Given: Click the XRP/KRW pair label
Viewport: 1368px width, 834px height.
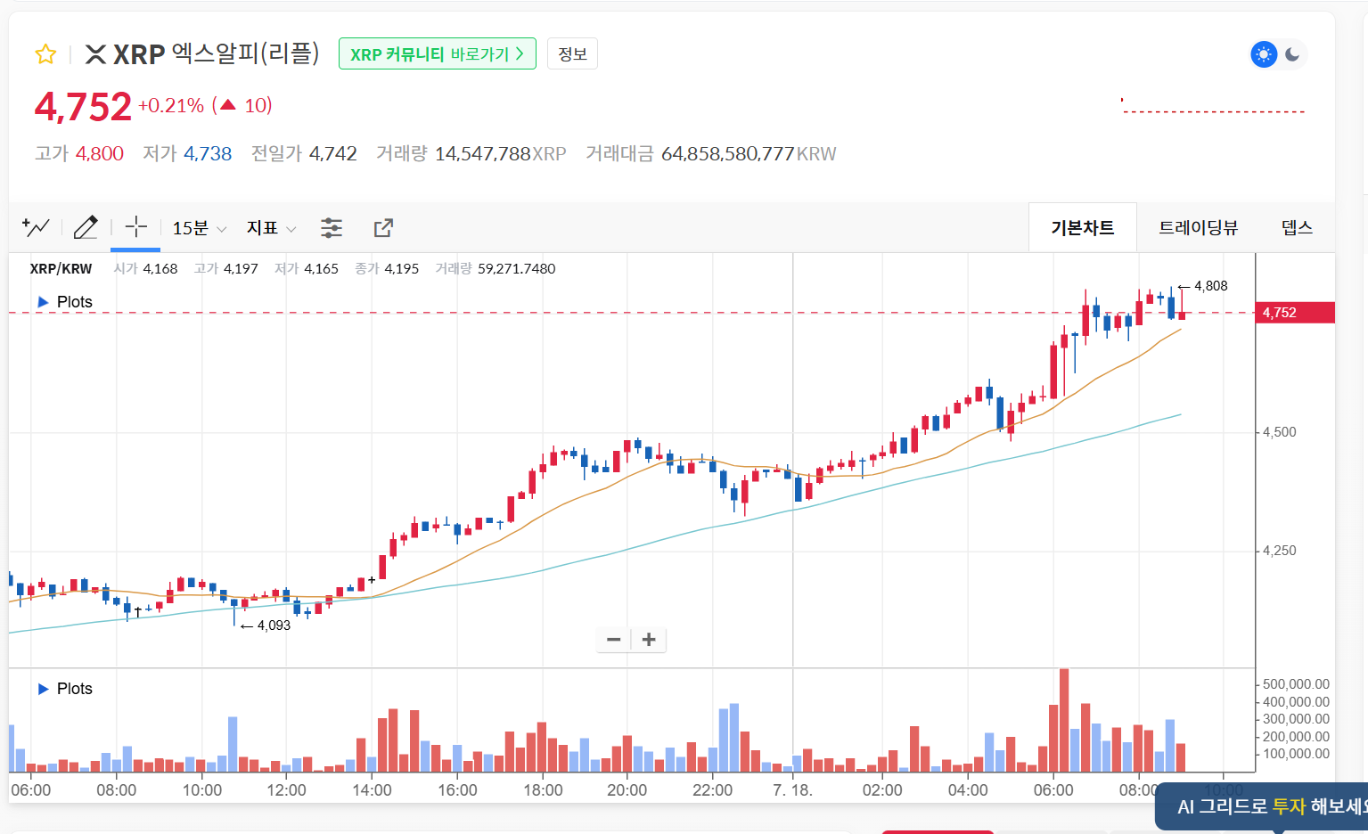Looking at the screenshot, I should [x=61, y=269].
